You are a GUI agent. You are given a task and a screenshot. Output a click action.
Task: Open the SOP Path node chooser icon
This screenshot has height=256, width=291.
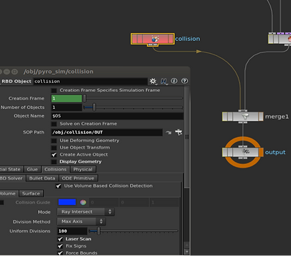(x=178, y=132)
